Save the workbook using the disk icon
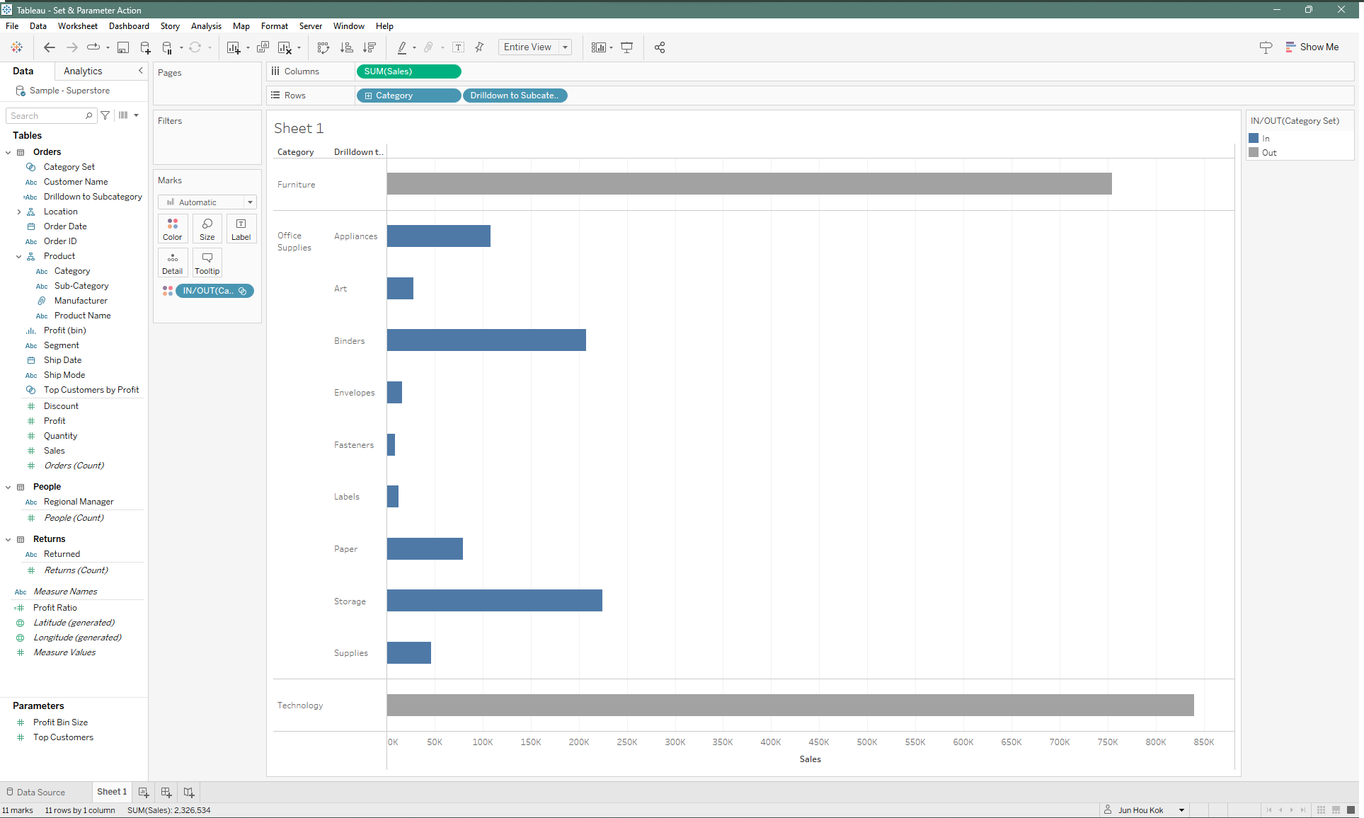 123,47
